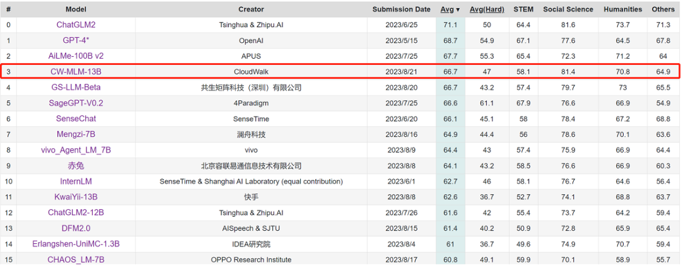This screenshot has height=266, width=681.
Task: Open the InternLM model link
Action: (x=76, y=182)
